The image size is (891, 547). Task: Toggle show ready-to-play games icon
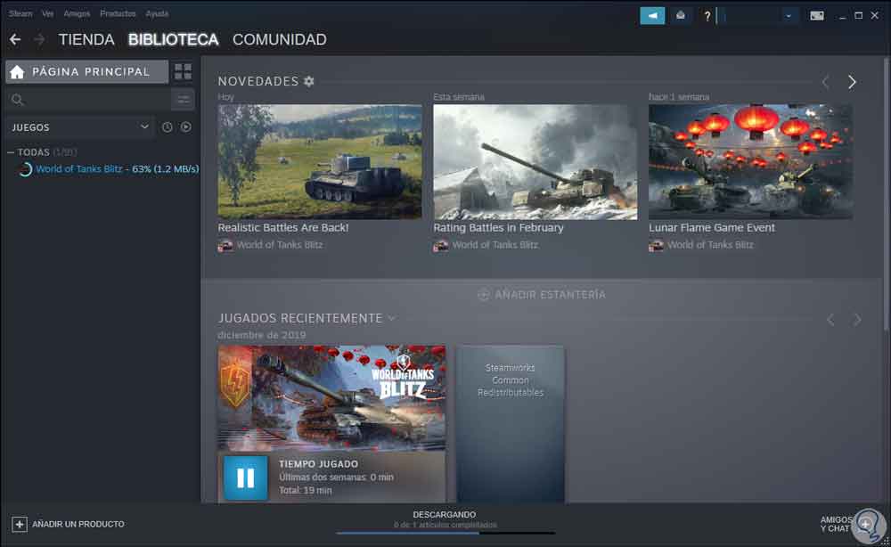click(186, 127)
